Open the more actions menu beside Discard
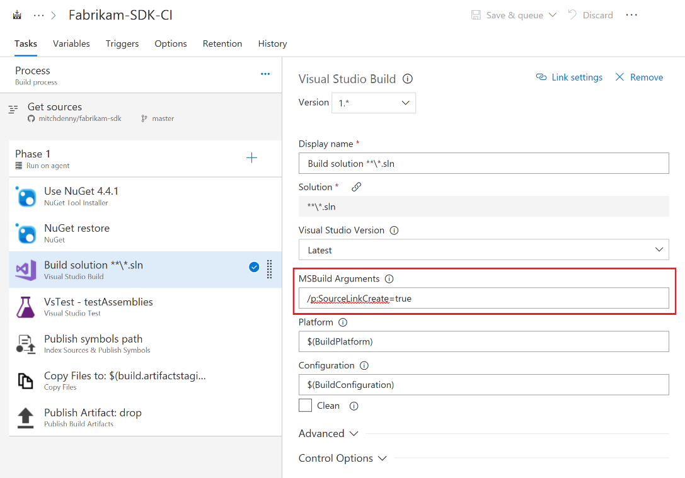Image resolution: width=685 pixels, height=478 pixels. [631, 15]
